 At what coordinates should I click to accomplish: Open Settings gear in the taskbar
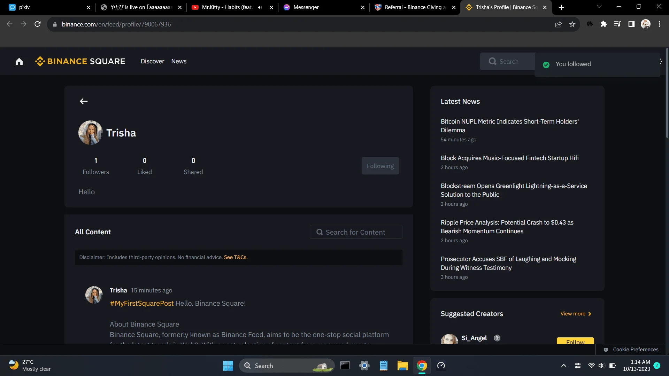(364, 366)
